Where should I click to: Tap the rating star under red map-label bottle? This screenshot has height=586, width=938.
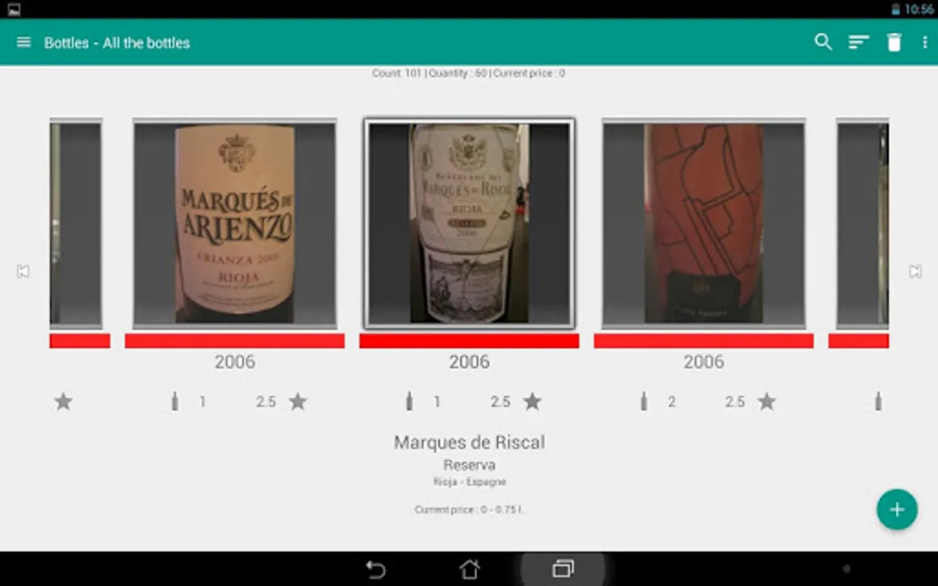(767, 402)
